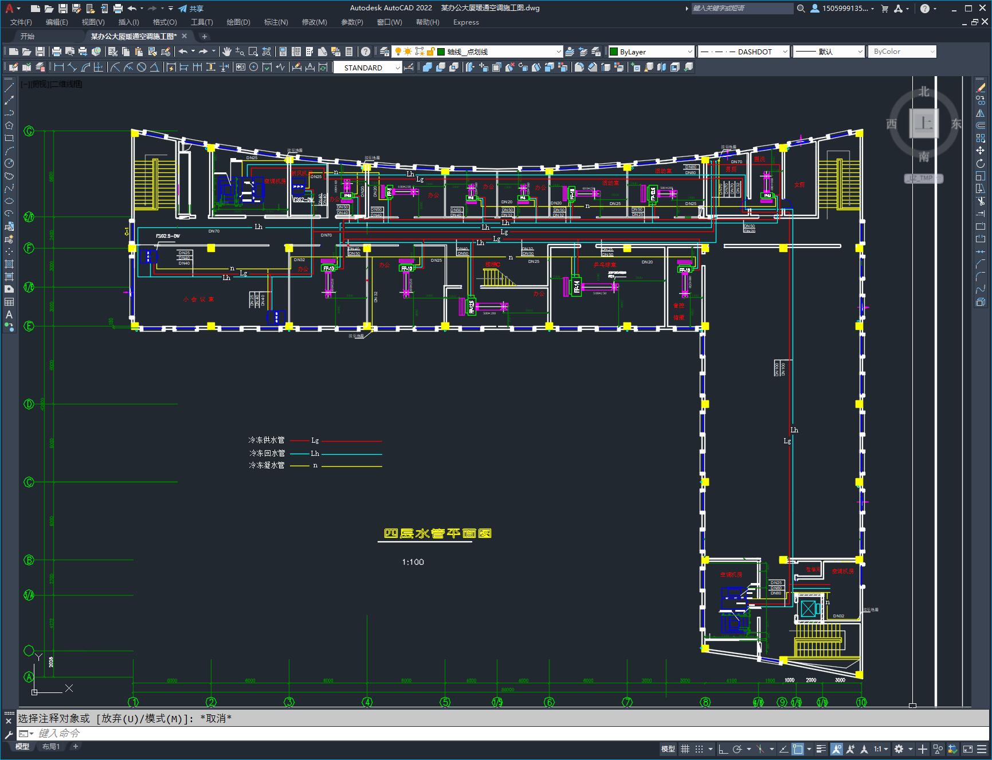992x760 pixels.
Task: Toggle layer lock padlock icon
Action: [431, 52]
